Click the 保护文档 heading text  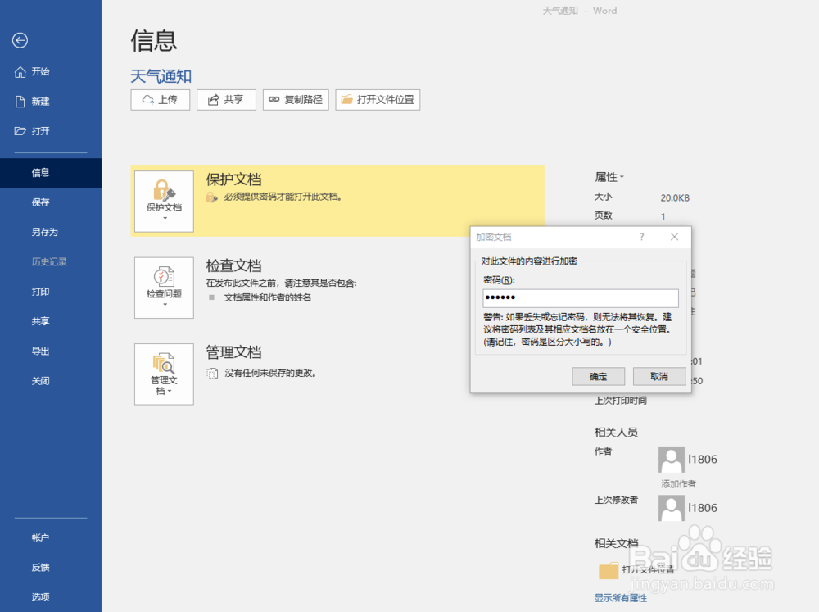click(233, 179)
